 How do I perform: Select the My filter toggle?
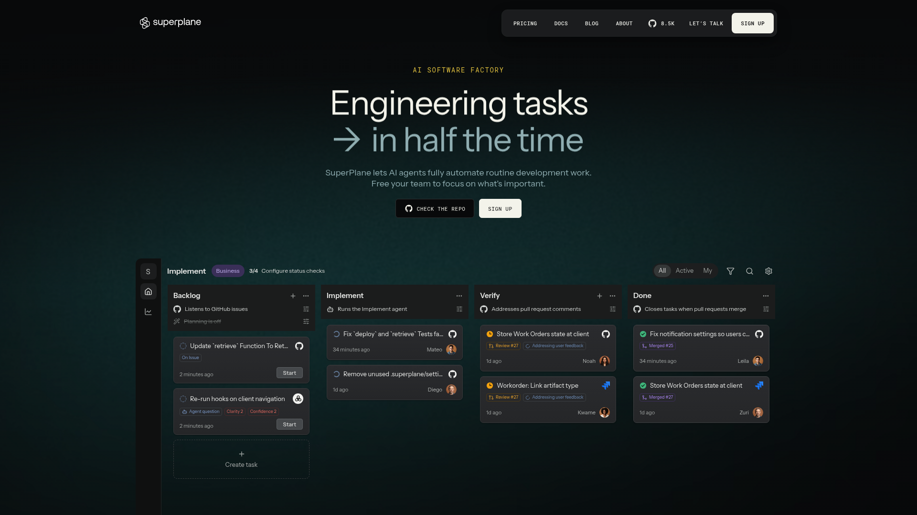click(x=707, y=270)
